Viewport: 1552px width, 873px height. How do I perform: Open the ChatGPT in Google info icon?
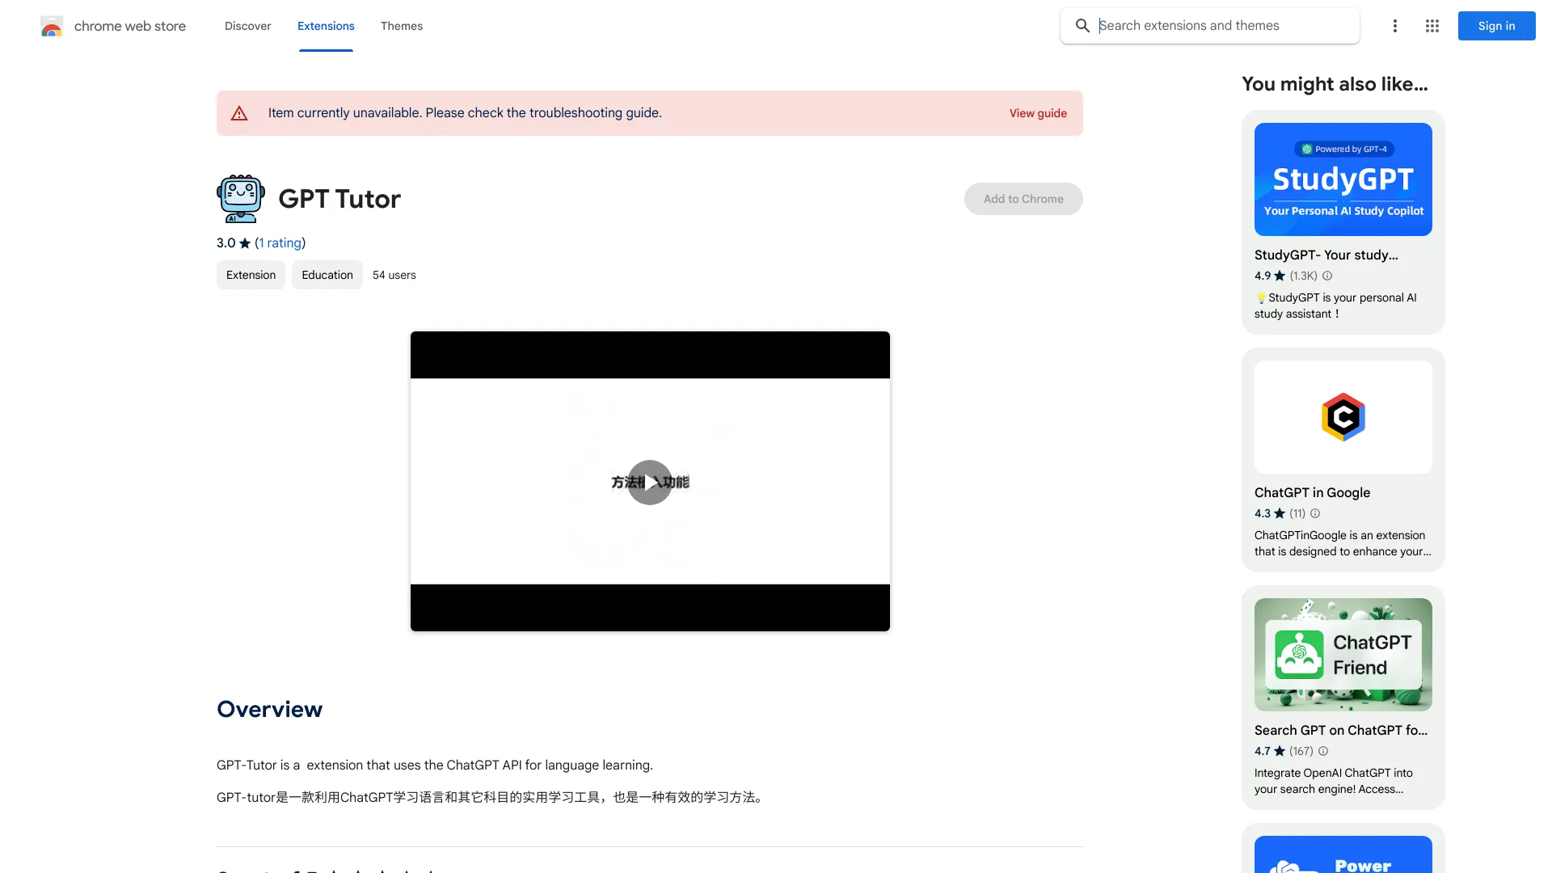click(1314, 513)
